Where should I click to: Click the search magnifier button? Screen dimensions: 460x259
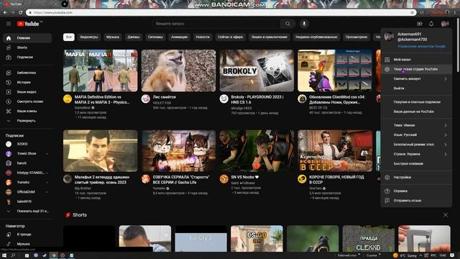287,24
